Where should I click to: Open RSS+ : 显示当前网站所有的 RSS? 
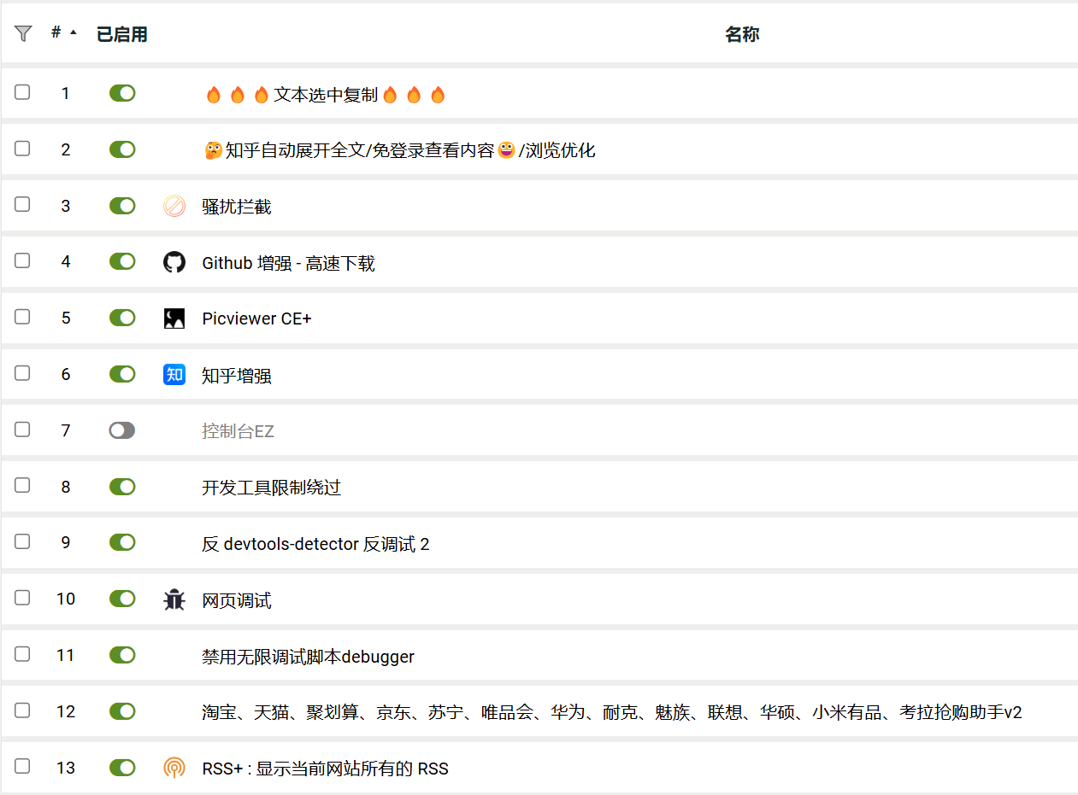tap(326, 769)
